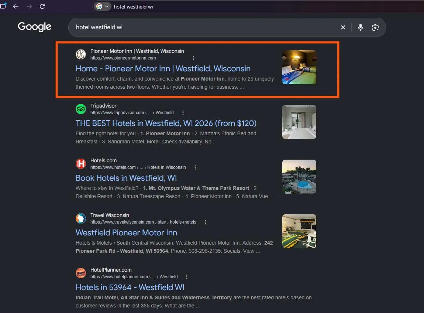The height and width of the screenshot is (313, 424).
Task: Click the Pioneer Motor Inn site favicon
Action: [x=80, y=54]
